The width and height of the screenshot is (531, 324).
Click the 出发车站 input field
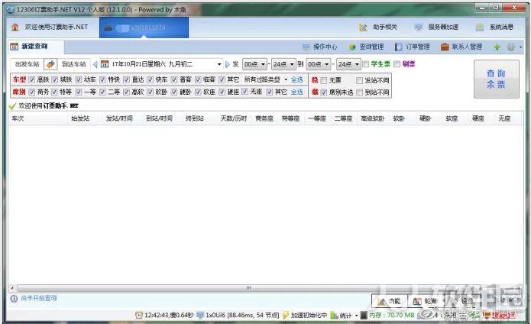27,64
